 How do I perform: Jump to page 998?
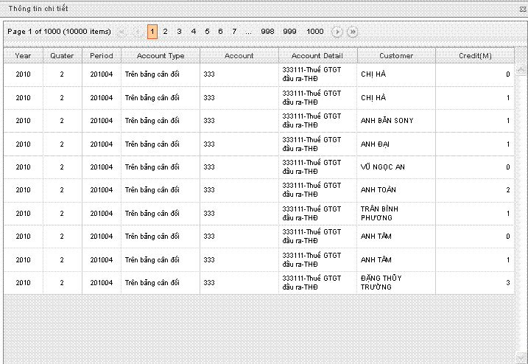(267, 32)
